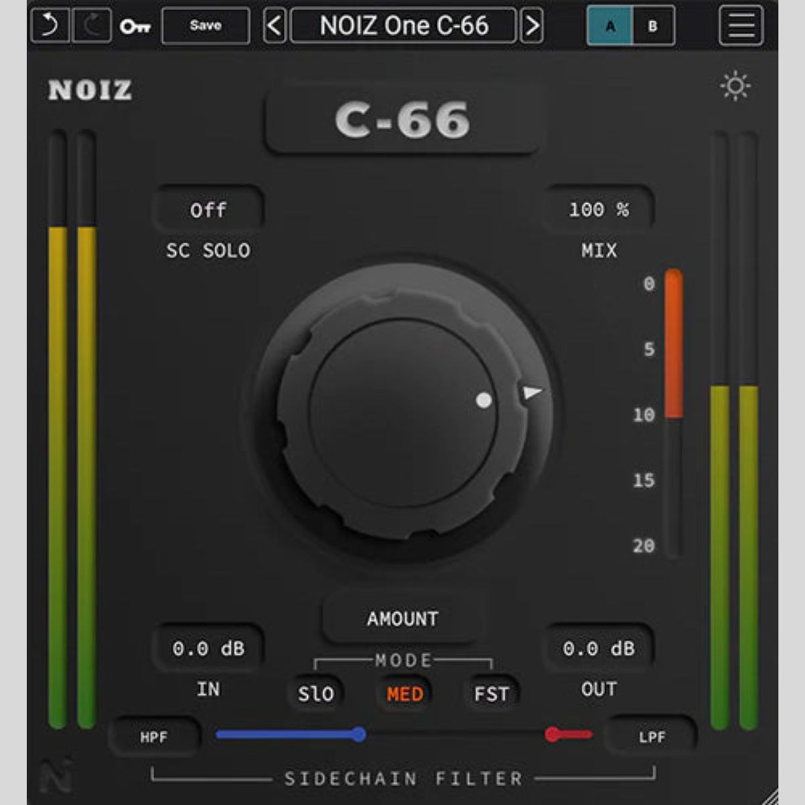
Task: Click the red LPF slider handle
Action: pyautogui.click(x=553, y=735)
